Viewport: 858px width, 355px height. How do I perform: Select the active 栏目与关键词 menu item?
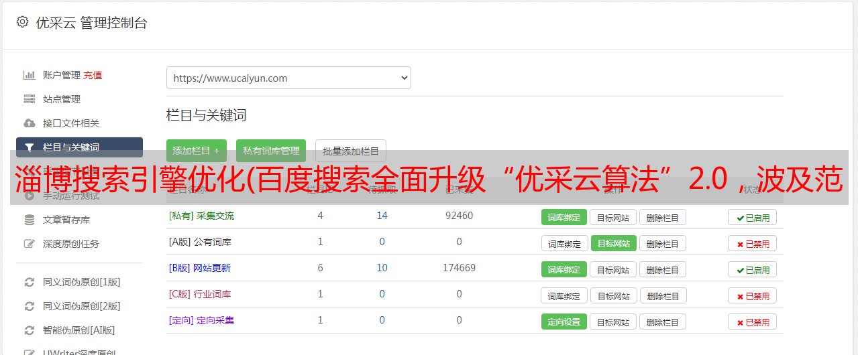click(x=79, y=147)
